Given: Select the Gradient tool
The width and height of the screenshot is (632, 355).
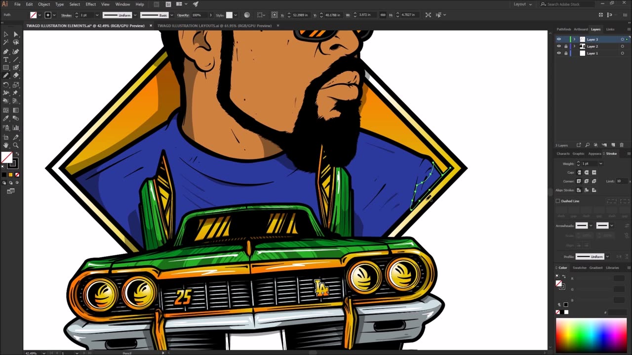Looking at the screenshot, I should pyautogui.click(x=16, y=110).
